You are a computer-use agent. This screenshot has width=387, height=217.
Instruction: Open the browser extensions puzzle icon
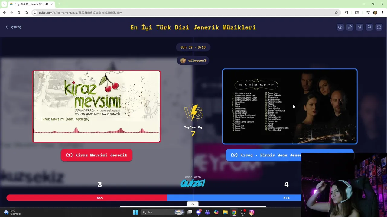346,13
